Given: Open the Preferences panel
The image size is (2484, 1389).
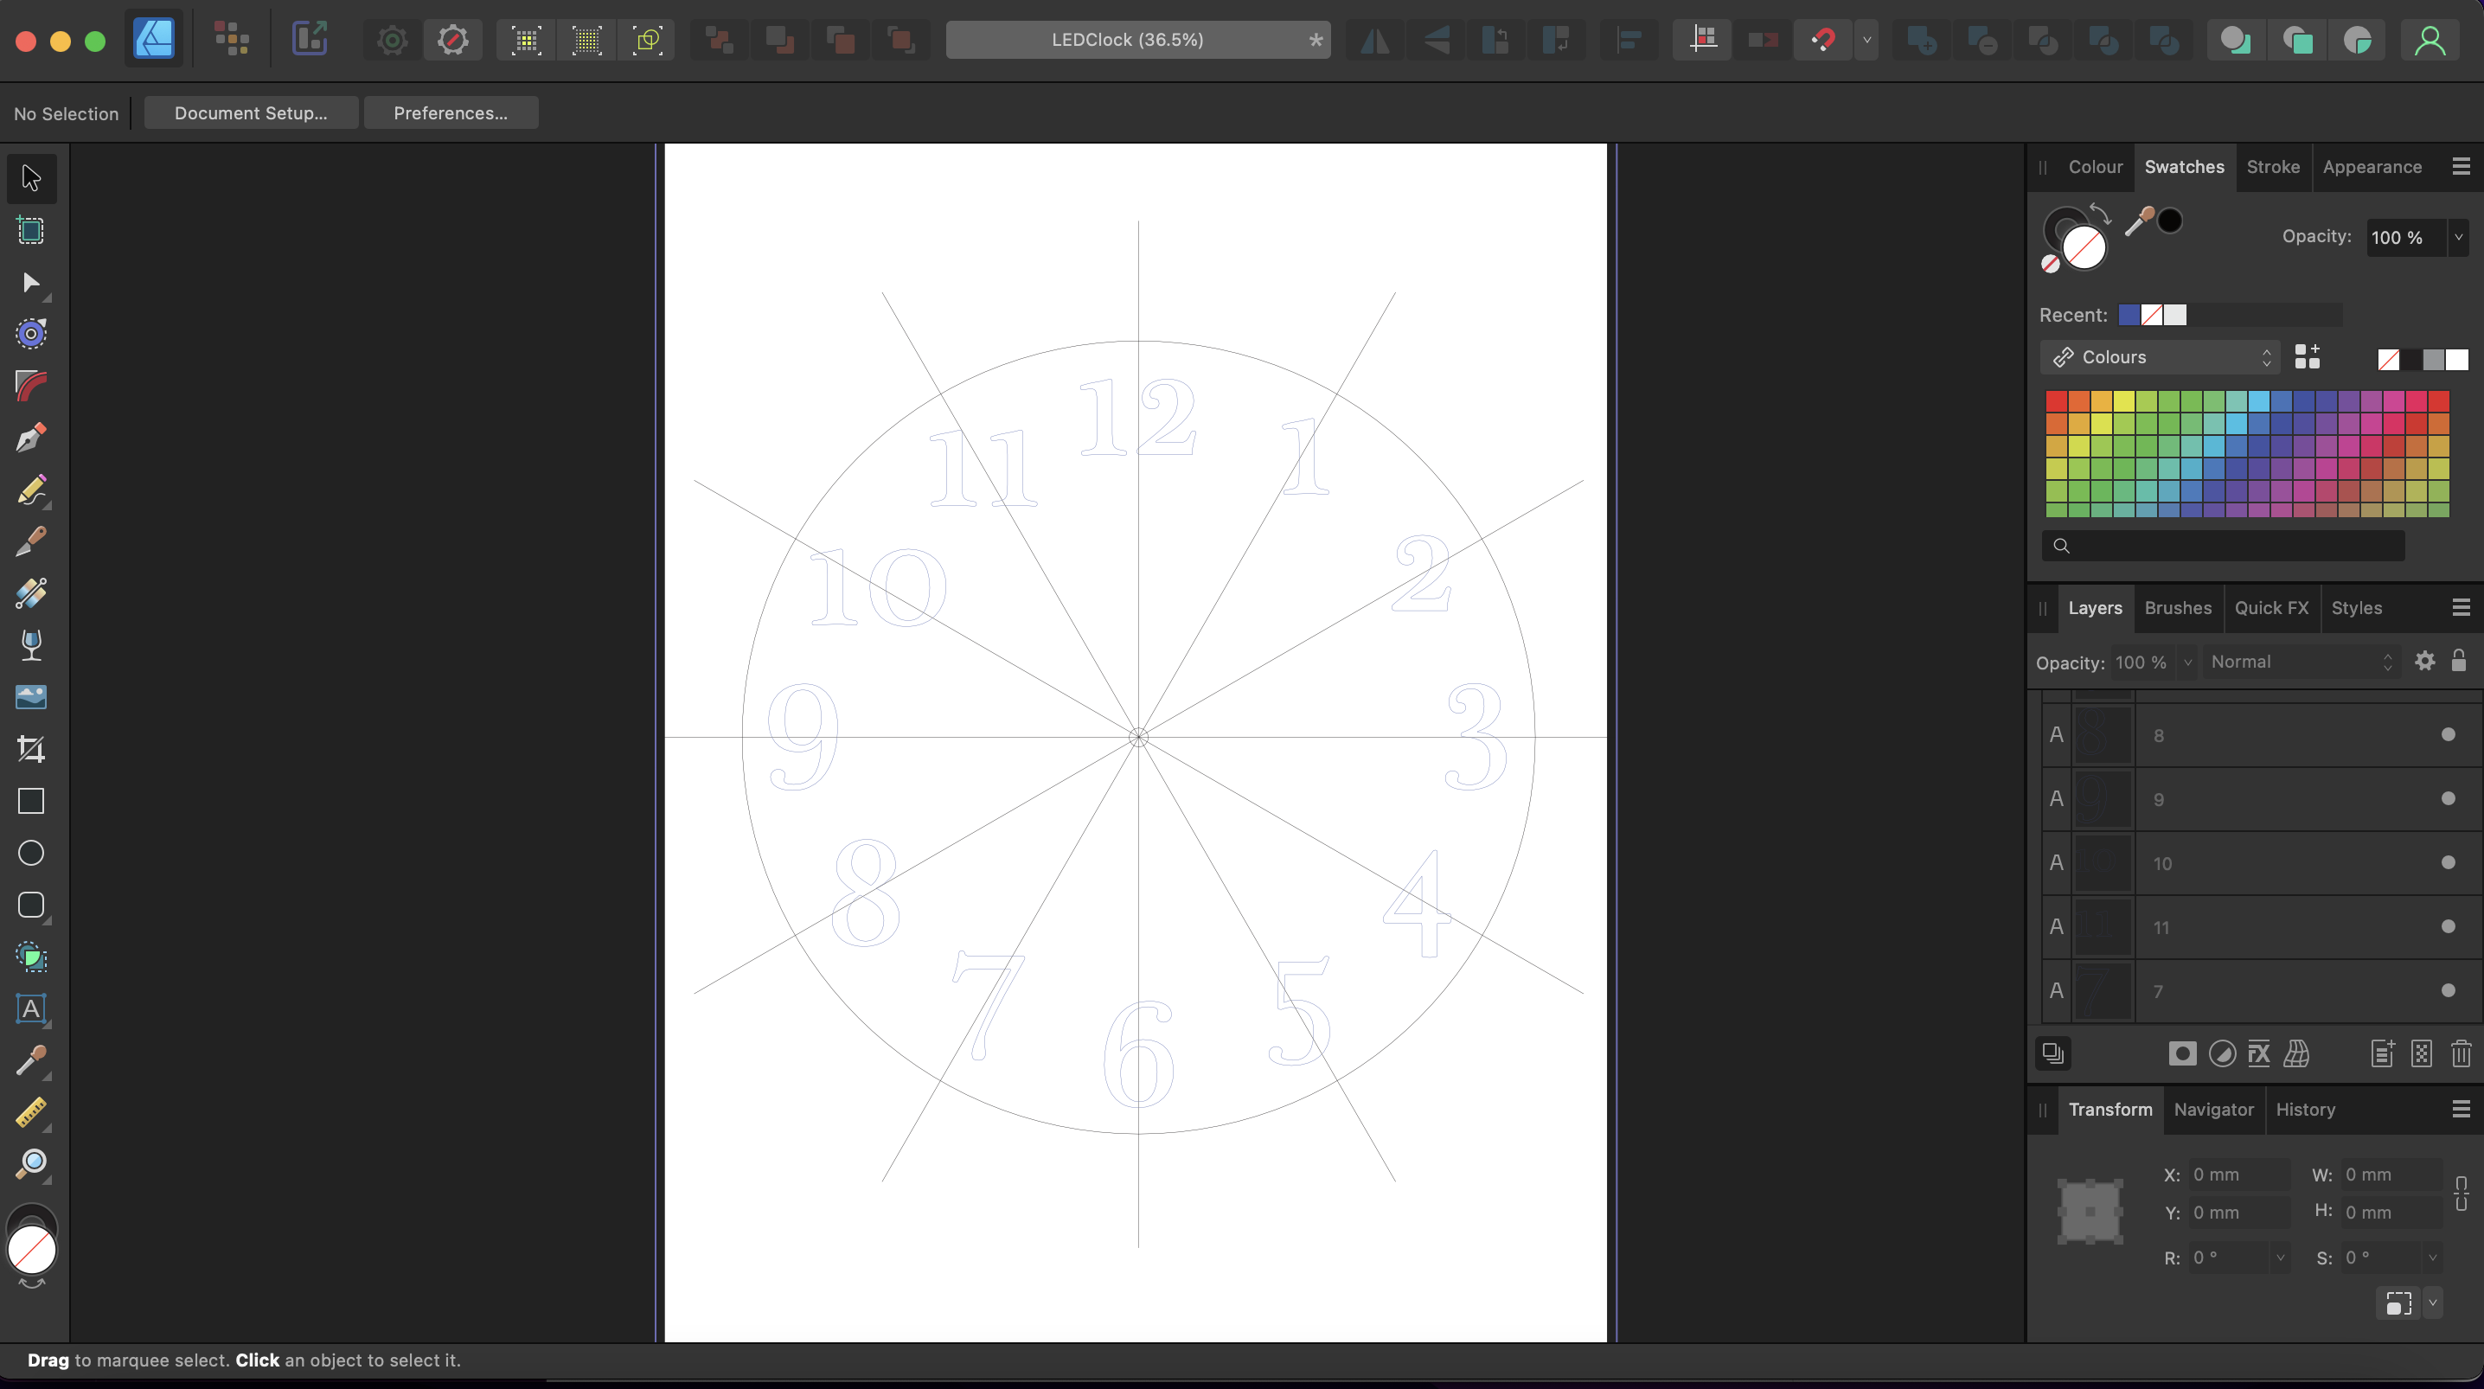Looking at the screenshot, I should click(x=449, y=112).
